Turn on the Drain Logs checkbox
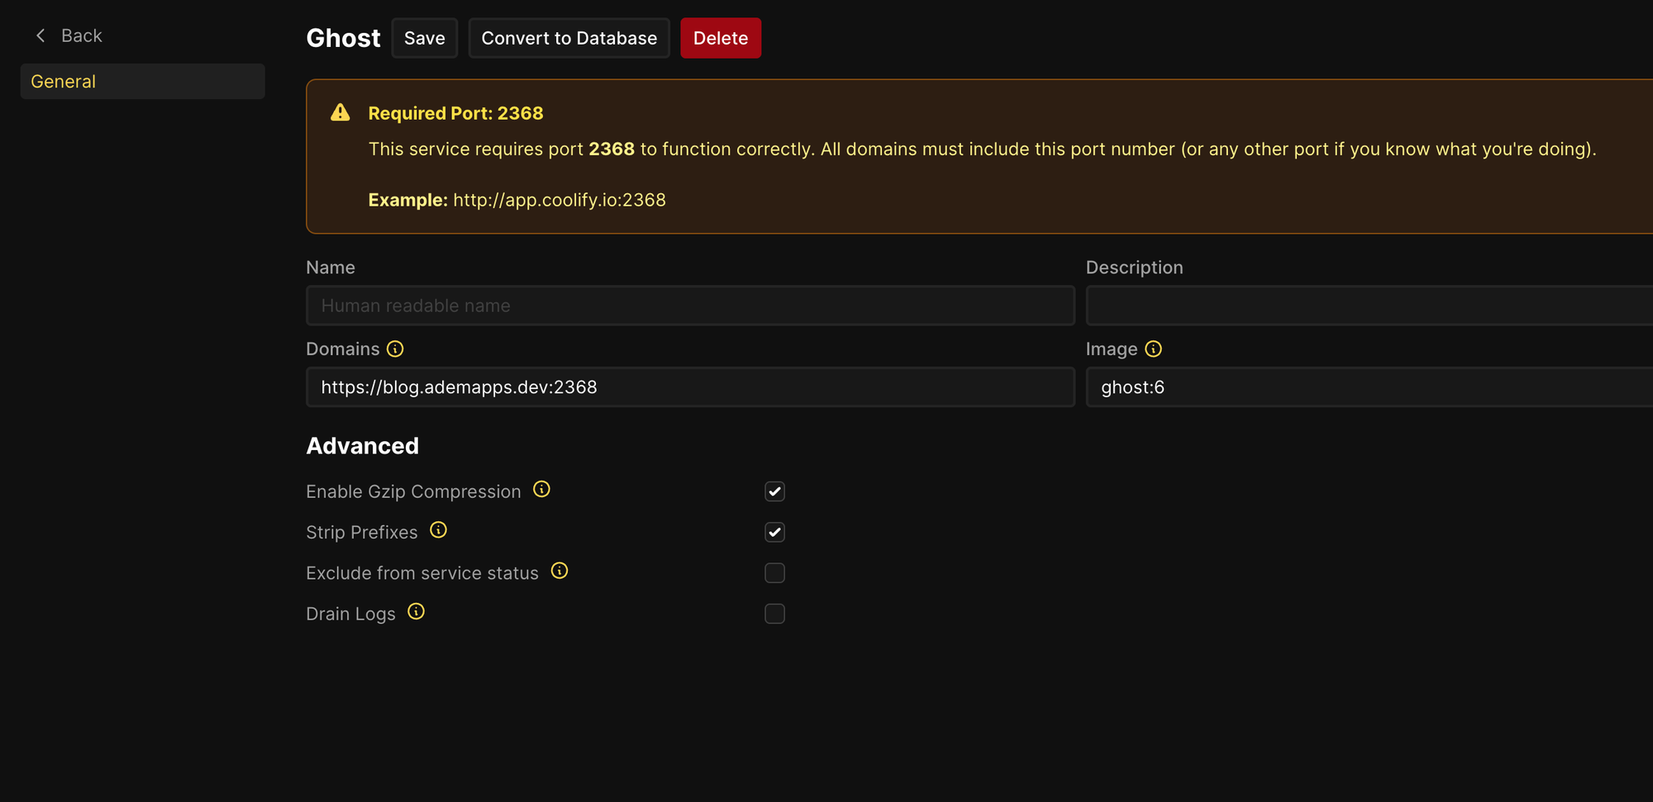The height and width of the screenshot is (802, 1653). (774, 614)
